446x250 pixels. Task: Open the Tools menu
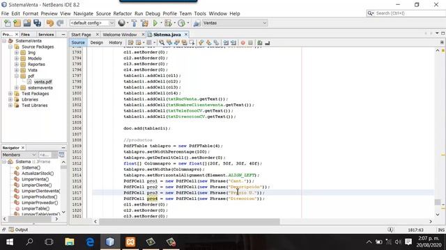[x=200, y=14]
